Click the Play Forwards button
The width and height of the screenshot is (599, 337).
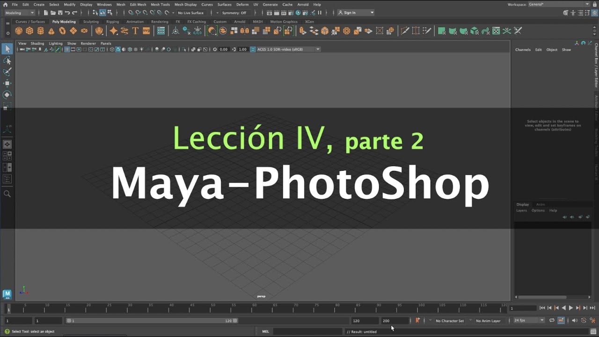point(570,308)
